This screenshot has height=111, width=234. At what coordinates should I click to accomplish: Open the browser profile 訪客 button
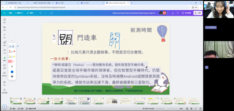(195, 7)
